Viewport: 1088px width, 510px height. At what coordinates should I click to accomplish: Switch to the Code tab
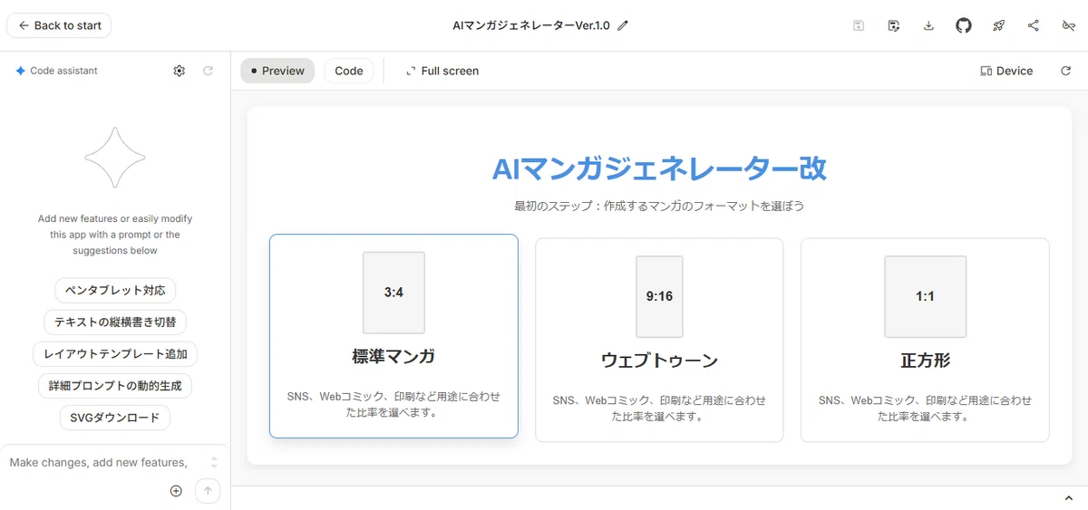pyautogui.click(x=349, y=71)
